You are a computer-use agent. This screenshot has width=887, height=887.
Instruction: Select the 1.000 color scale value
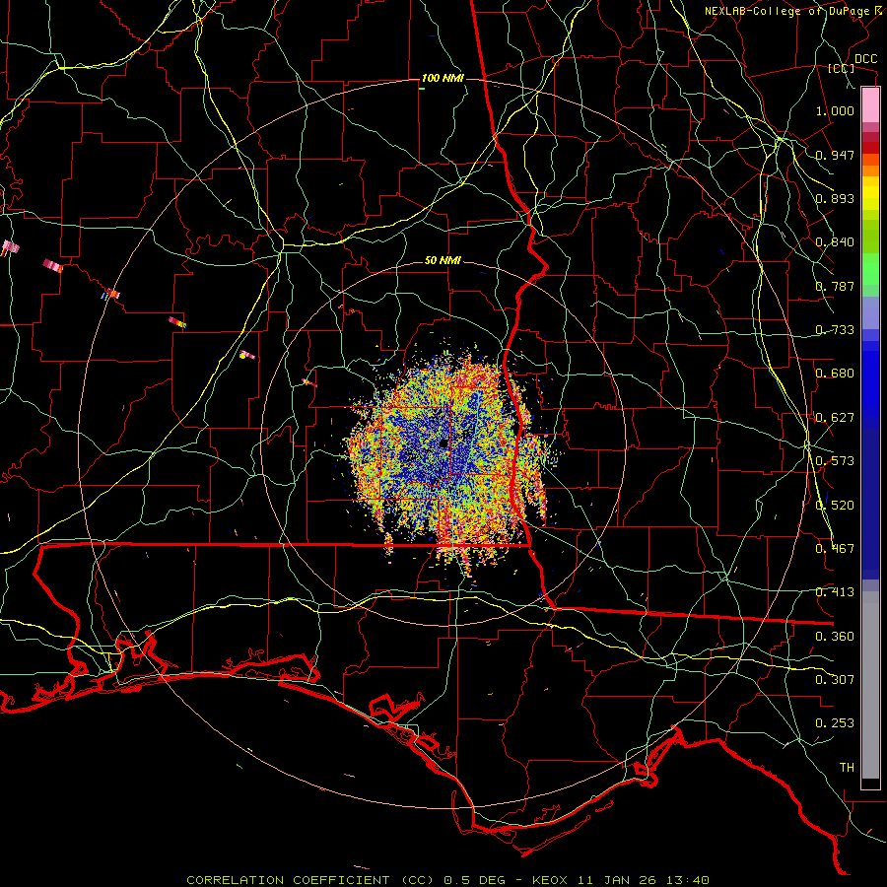click(835, 110)
